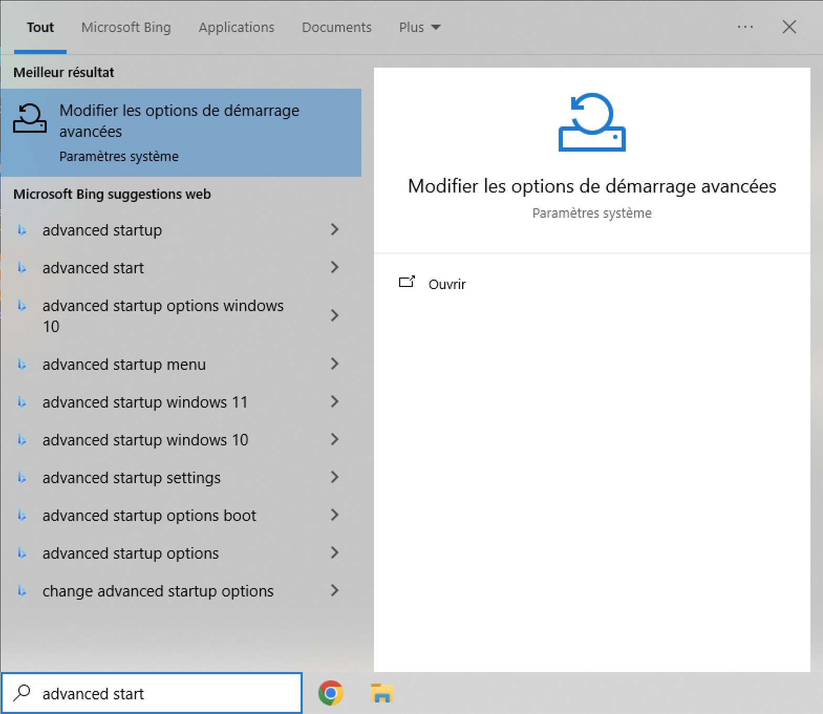Select the Microsoft Bing tab
This screenshot has width=823, height=714.
(126, 27)
